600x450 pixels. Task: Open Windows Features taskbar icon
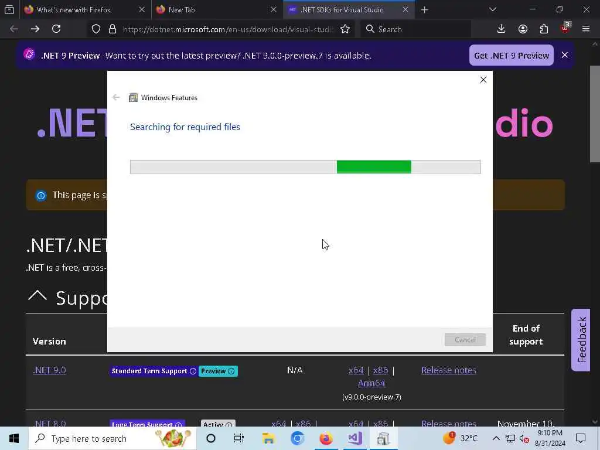[383, 438]
